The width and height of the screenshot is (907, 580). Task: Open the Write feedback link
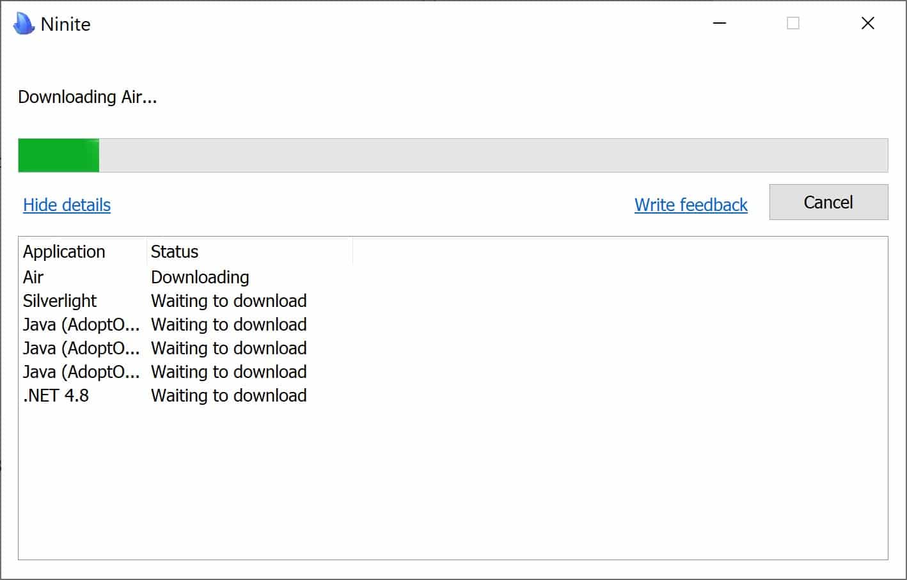(x=691, y=205)
